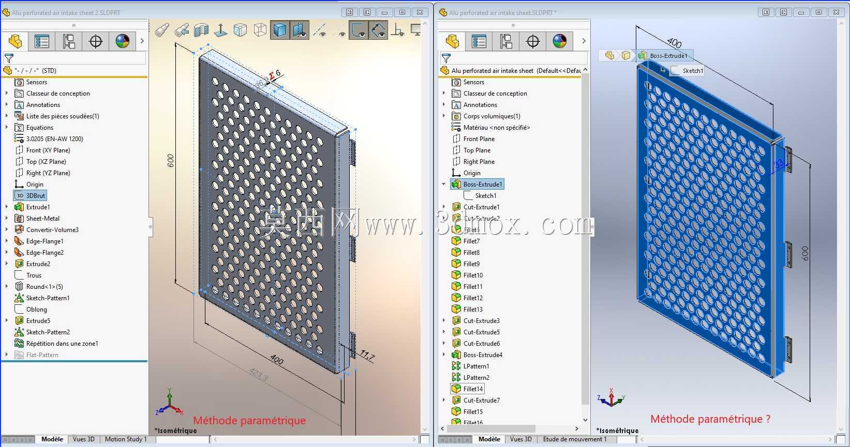Select Right Plane in right tree
Screen dimensions: 850x447
pos(473,162)
